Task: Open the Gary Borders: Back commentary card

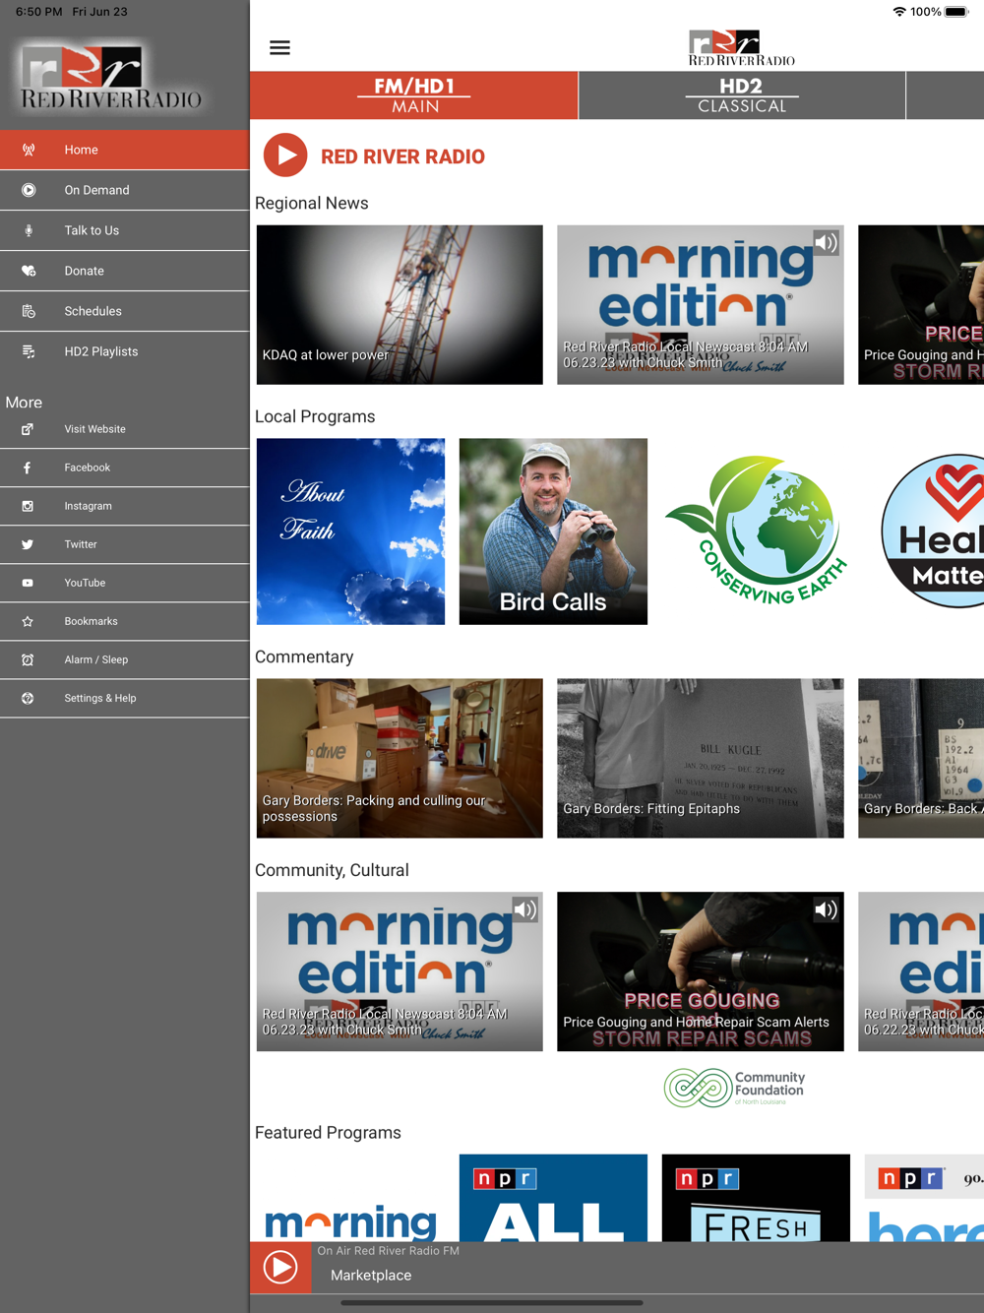Action: (921, 758)
